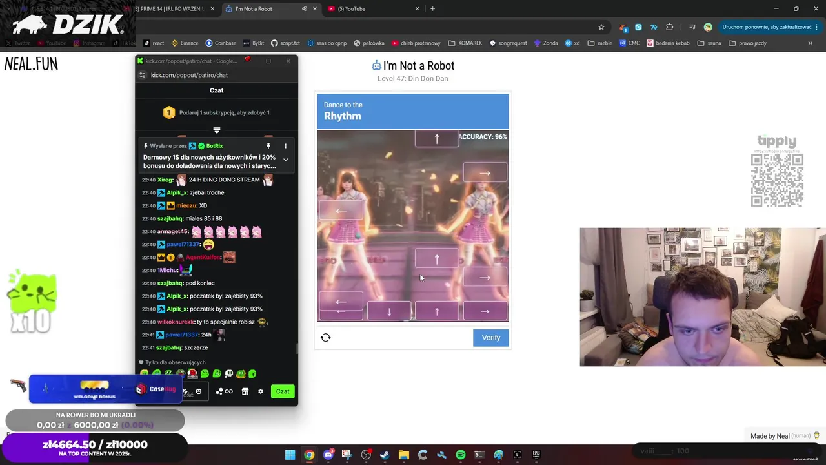Hit the bottom-row right arrow tile
Image resolution: width=826 pixels, height=465 pixels.
[x=485, y=311]
